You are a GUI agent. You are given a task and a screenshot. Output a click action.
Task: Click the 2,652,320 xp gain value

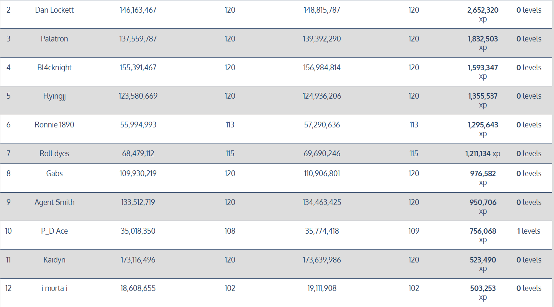tap(483, 10)
